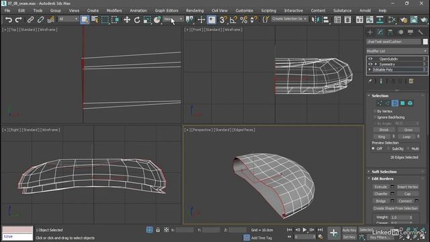Image resolution: width=430 pixels, height=242 pixels.
Task: Click Create Shape From Selection button
Action: 396,208
